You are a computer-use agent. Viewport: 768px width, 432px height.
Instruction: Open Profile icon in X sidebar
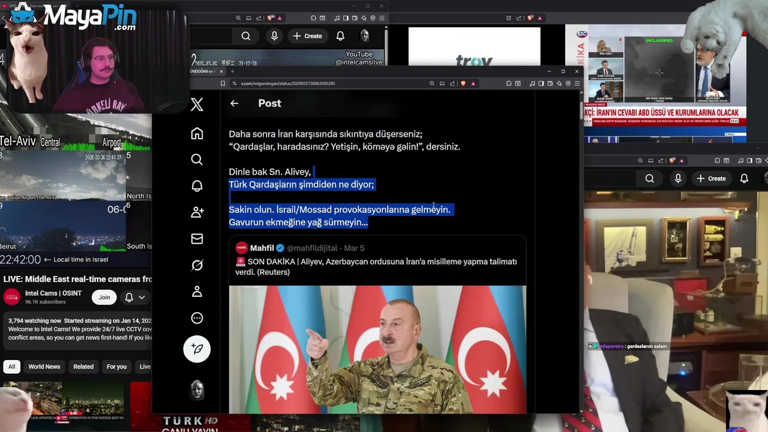[197, 292]
